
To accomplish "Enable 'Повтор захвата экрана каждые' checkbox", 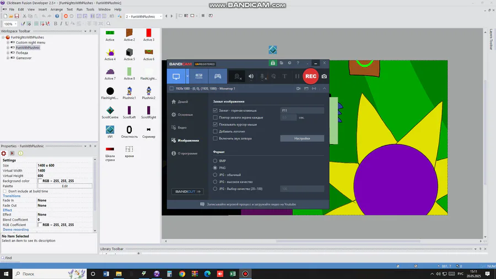I will 215,117.
